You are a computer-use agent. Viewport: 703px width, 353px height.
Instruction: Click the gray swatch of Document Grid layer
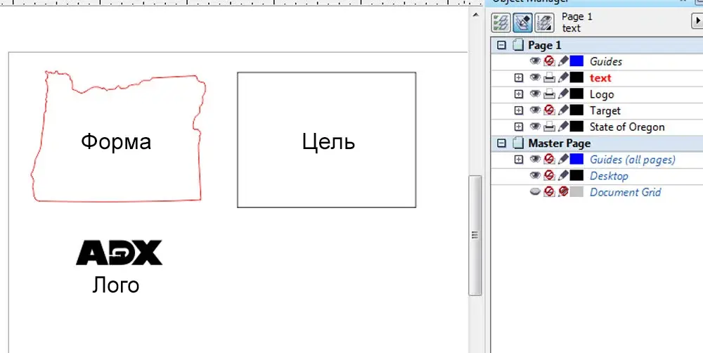[576, 192]
